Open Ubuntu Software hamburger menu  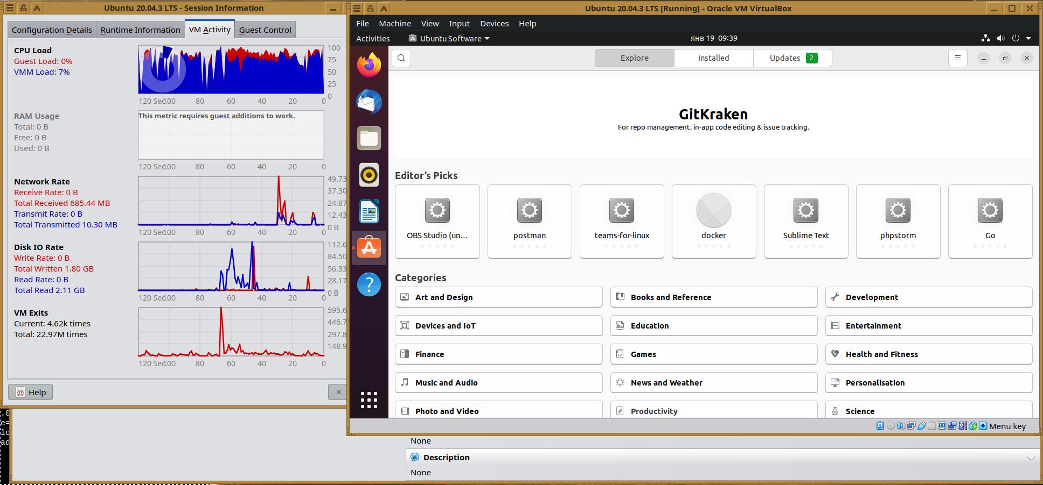point(958,58)
